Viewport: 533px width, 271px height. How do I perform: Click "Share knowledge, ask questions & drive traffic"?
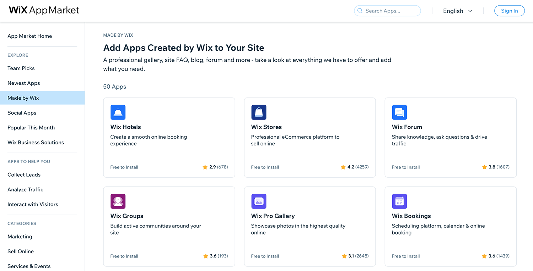click(440, 140)
